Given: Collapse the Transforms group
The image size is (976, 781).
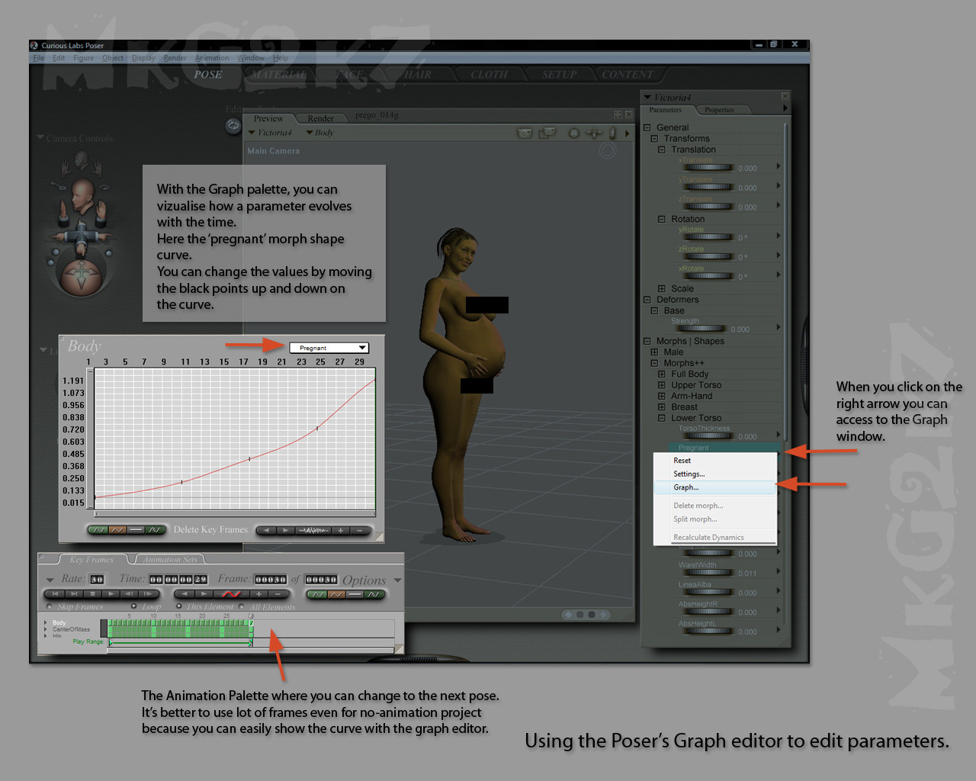Looking at the screenshot, I should coord(654,139).
